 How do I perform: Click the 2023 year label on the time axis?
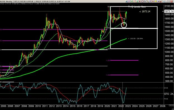[128, 106]
